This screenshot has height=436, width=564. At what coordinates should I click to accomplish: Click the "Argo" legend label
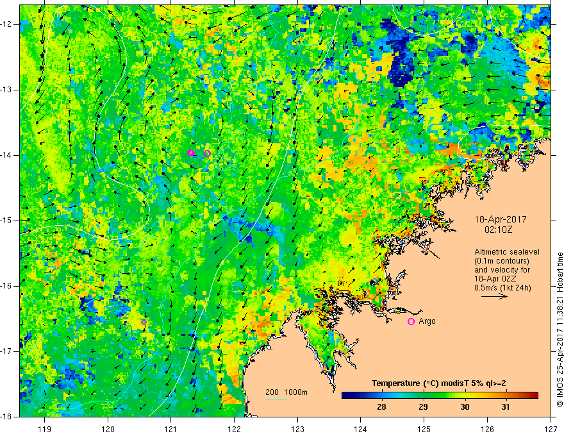point(427,321)
